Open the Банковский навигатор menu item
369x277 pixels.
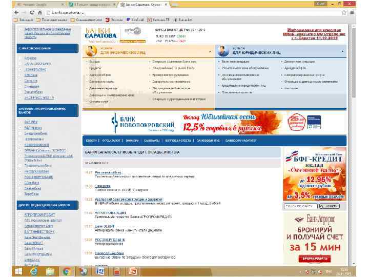click(241, 141)
